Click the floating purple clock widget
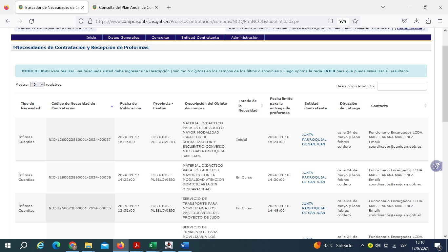 (436, 166)
